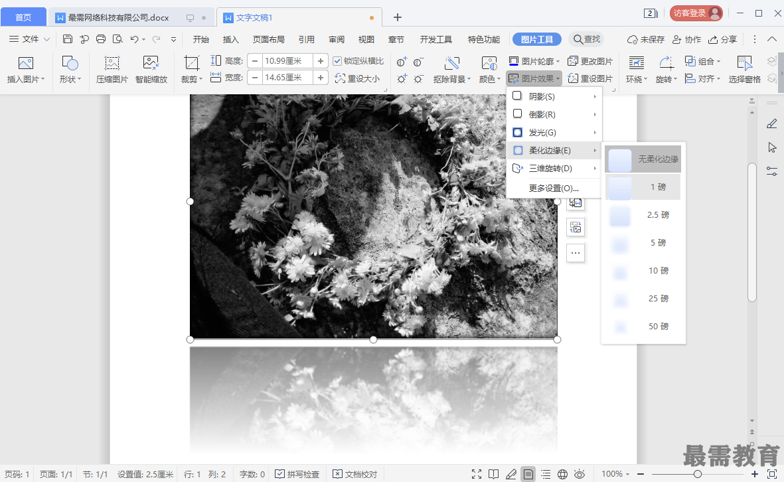Open the Insert (插入) ribbon tab

[x=230, y=39]
